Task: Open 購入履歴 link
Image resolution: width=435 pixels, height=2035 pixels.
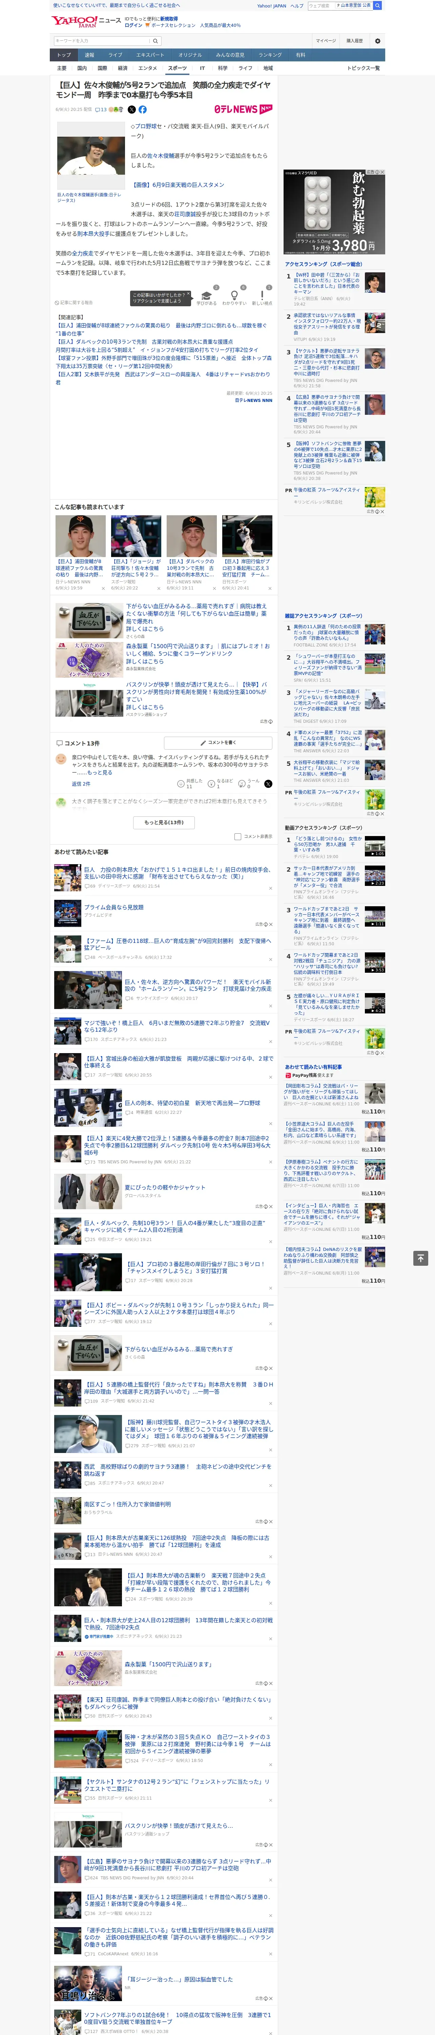Action: 354,41
